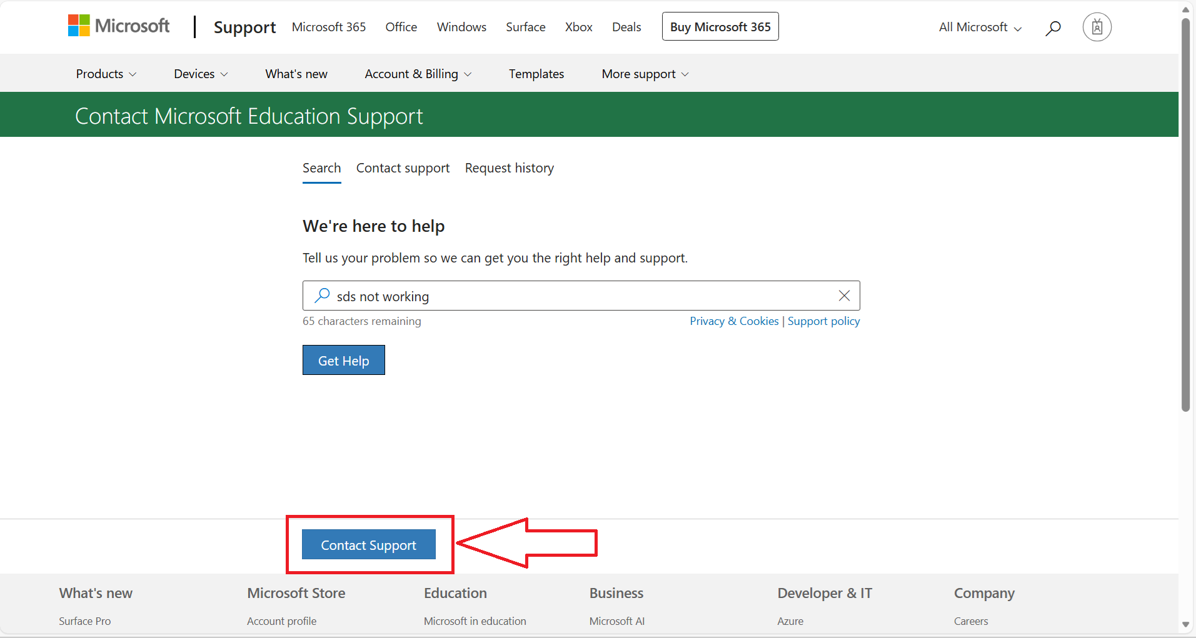This screenshot has height=638, width=1196.
Task: Select the Search tab
Action: point(322,168)
